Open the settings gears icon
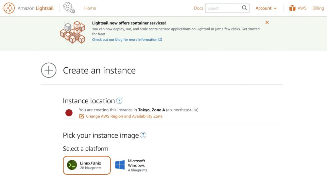The height and width of the screenshot is (177, 327). coord(69,8)
